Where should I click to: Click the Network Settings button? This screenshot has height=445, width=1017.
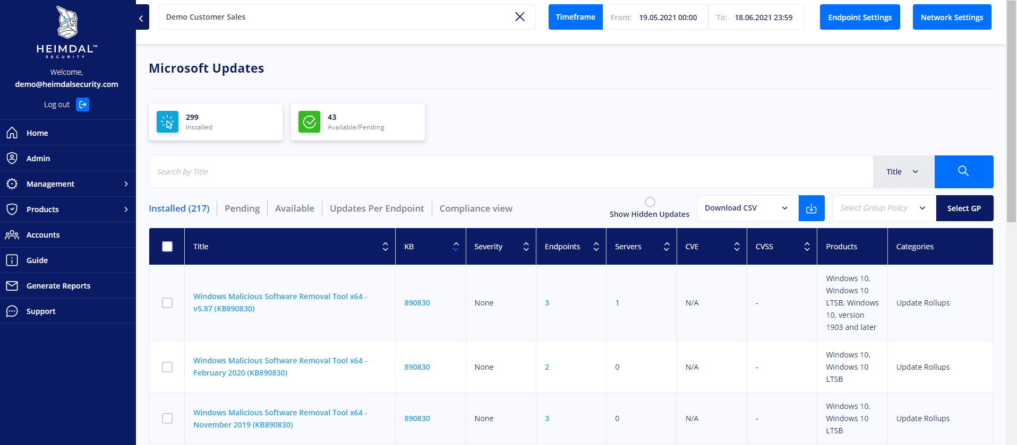tap(952, 17)
